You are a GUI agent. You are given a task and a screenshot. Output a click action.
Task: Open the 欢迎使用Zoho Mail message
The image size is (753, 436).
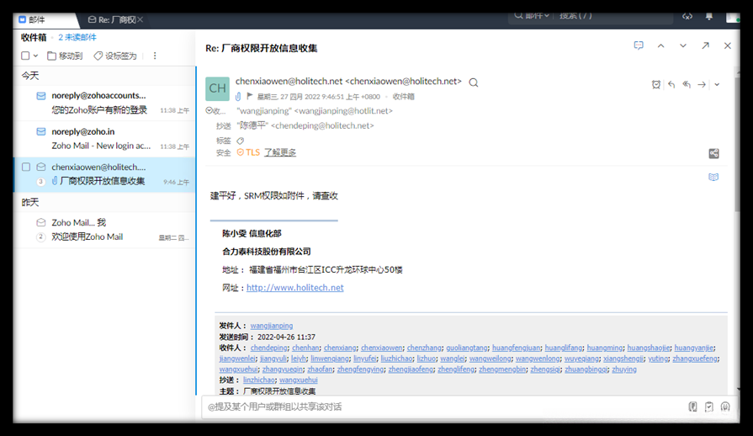[104, 230]
